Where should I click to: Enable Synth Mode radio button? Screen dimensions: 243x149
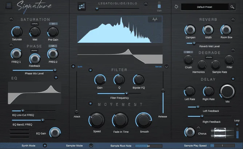(45, 145)
